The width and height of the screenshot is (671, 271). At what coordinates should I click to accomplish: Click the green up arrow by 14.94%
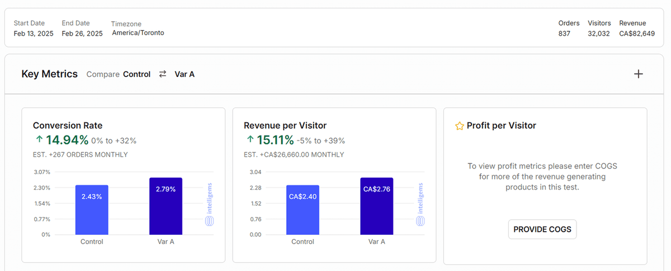click(x=38, y=139)
